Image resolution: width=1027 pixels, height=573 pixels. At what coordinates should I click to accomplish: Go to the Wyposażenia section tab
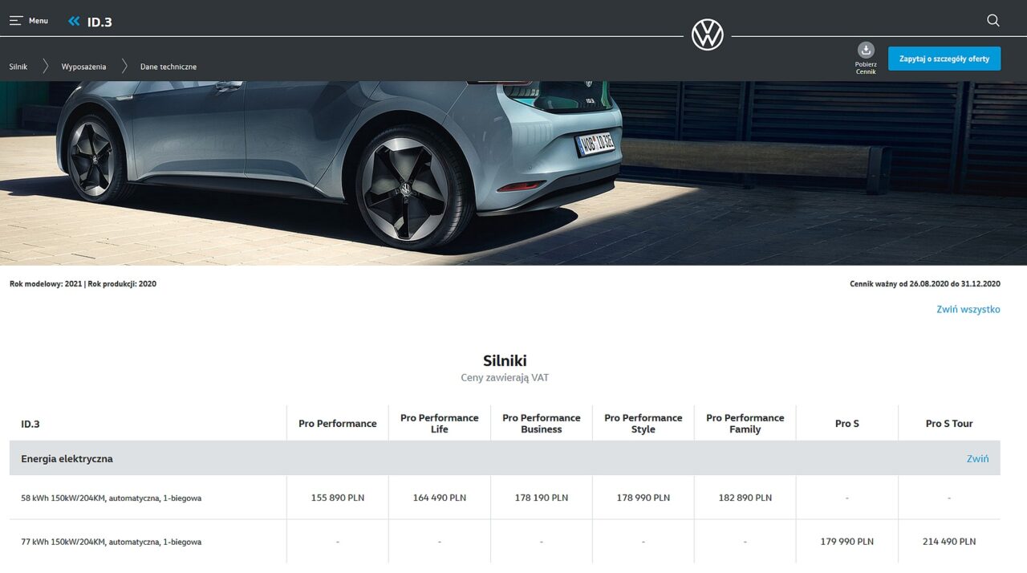83,67
